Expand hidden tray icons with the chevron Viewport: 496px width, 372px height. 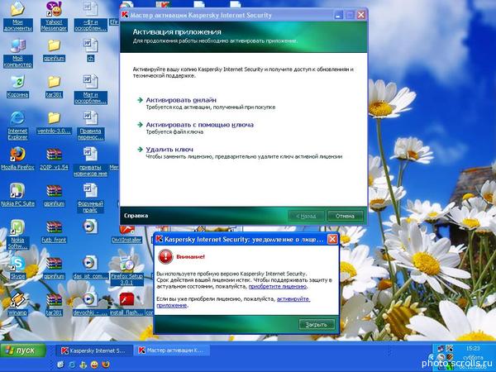coord(430,358)
